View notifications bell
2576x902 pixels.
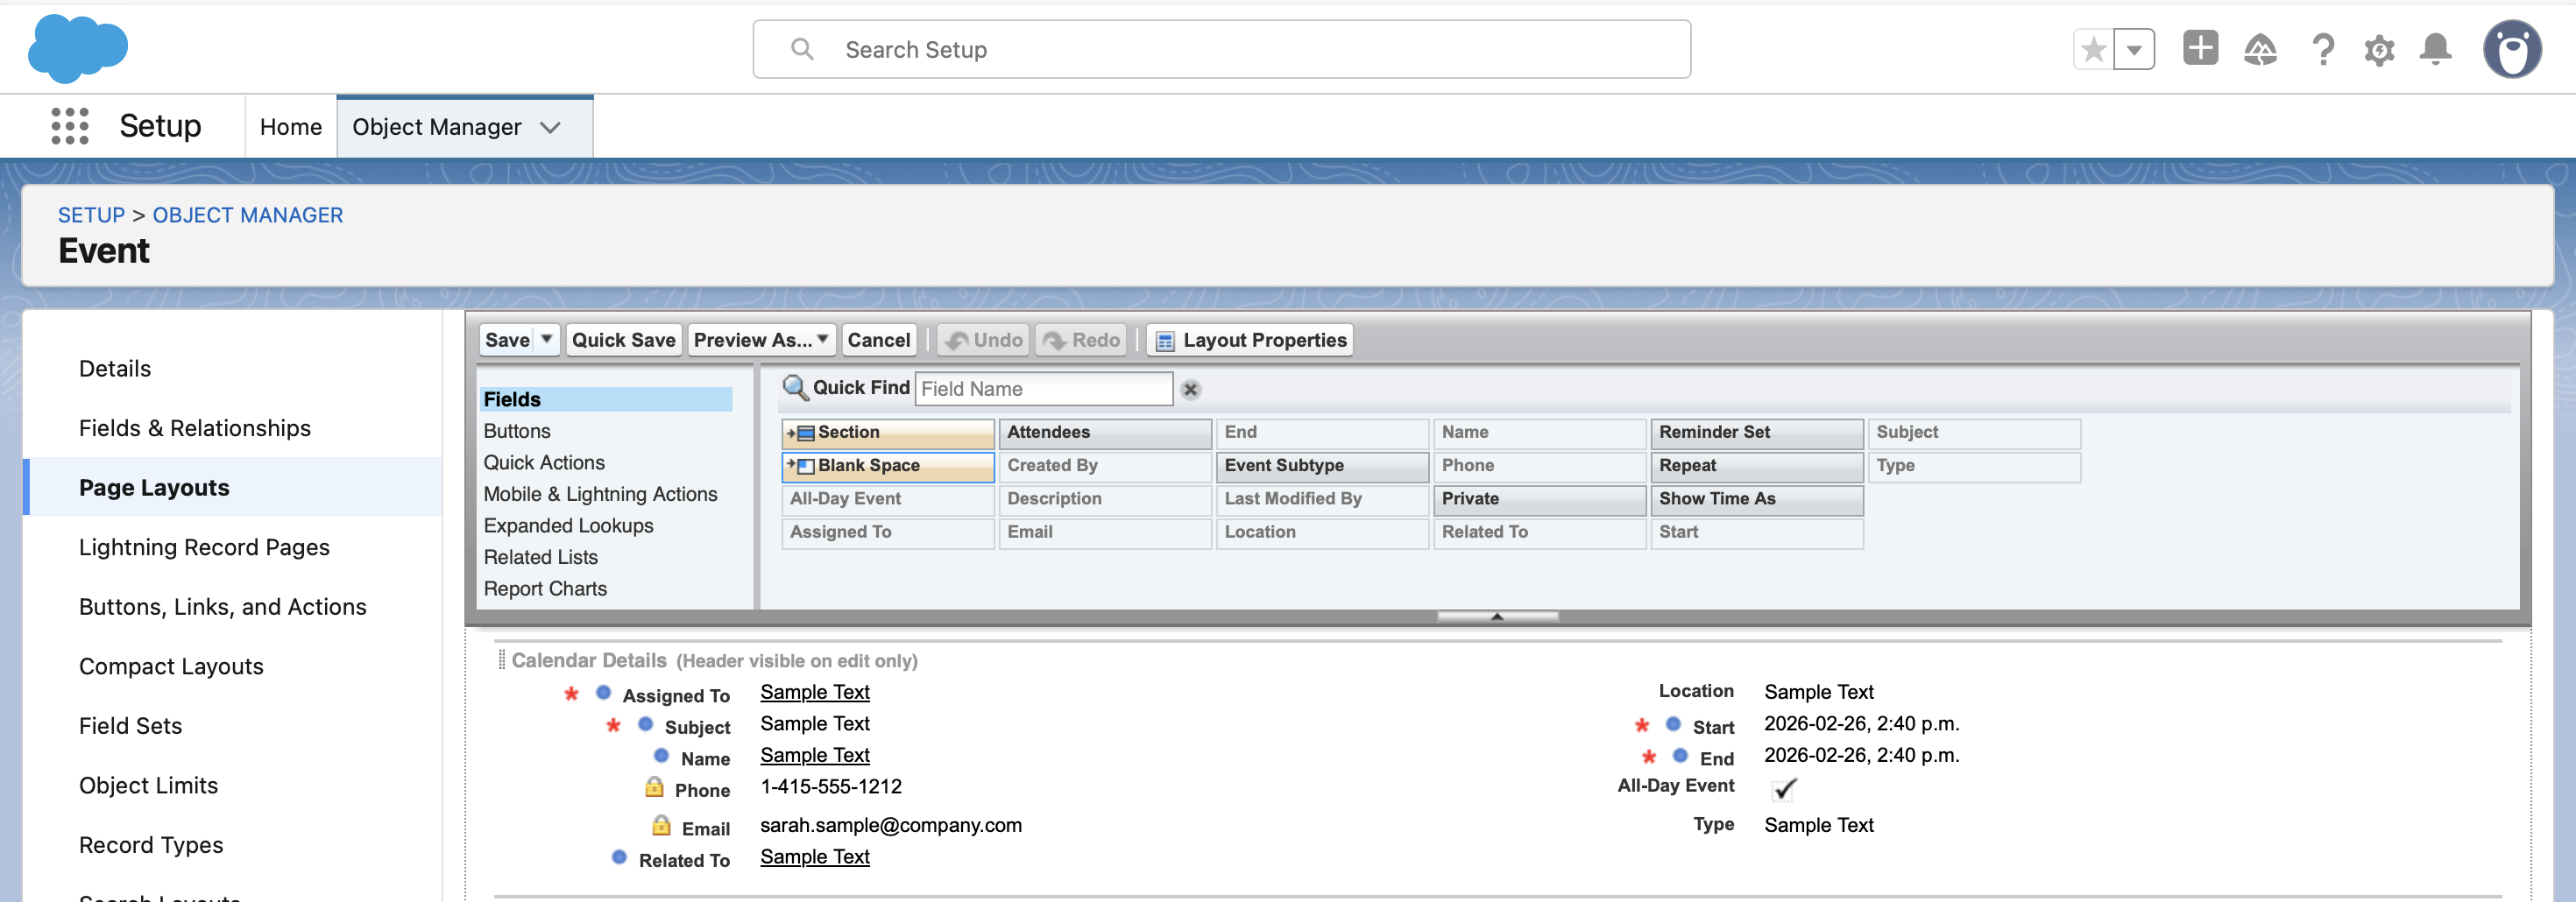click(x=2435, y=49)
